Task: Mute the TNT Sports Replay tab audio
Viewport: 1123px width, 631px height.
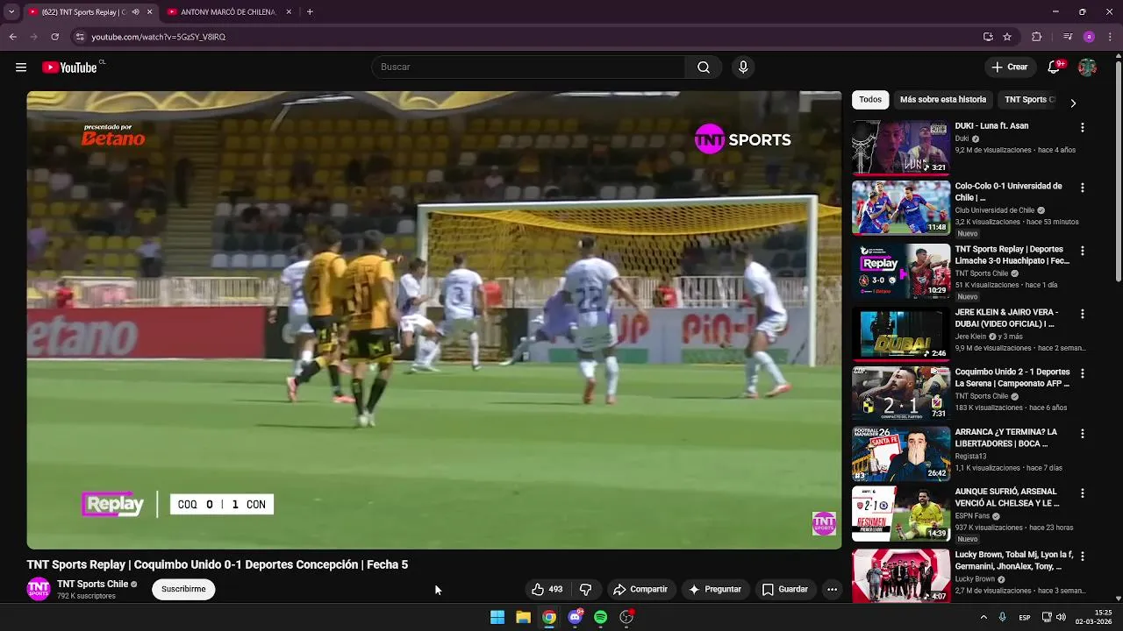Action: [x=135, y=12]
